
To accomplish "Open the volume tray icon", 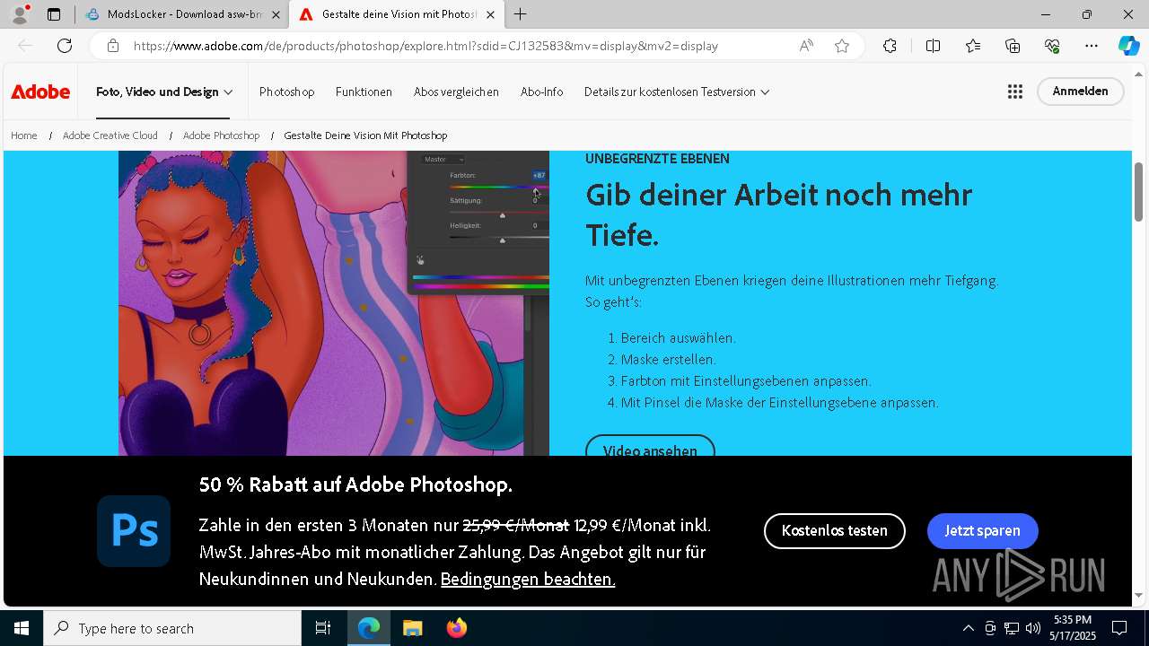I will (1033, 628).
